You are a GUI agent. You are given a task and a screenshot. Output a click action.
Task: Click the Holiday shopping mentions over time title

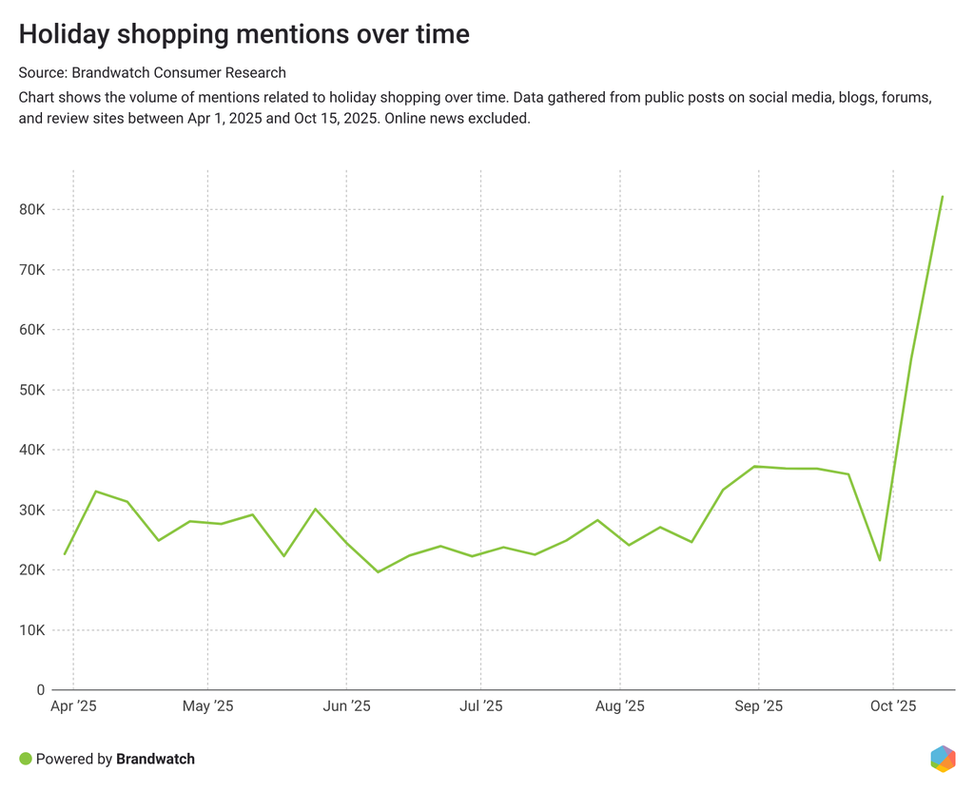click(x=244, y=35)
